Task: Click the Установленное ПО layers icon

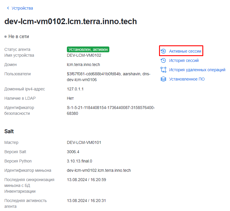Action: coord(163,79)
